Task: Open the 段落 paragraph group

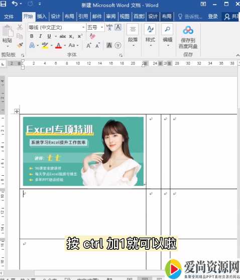Action: pos(133,36)
